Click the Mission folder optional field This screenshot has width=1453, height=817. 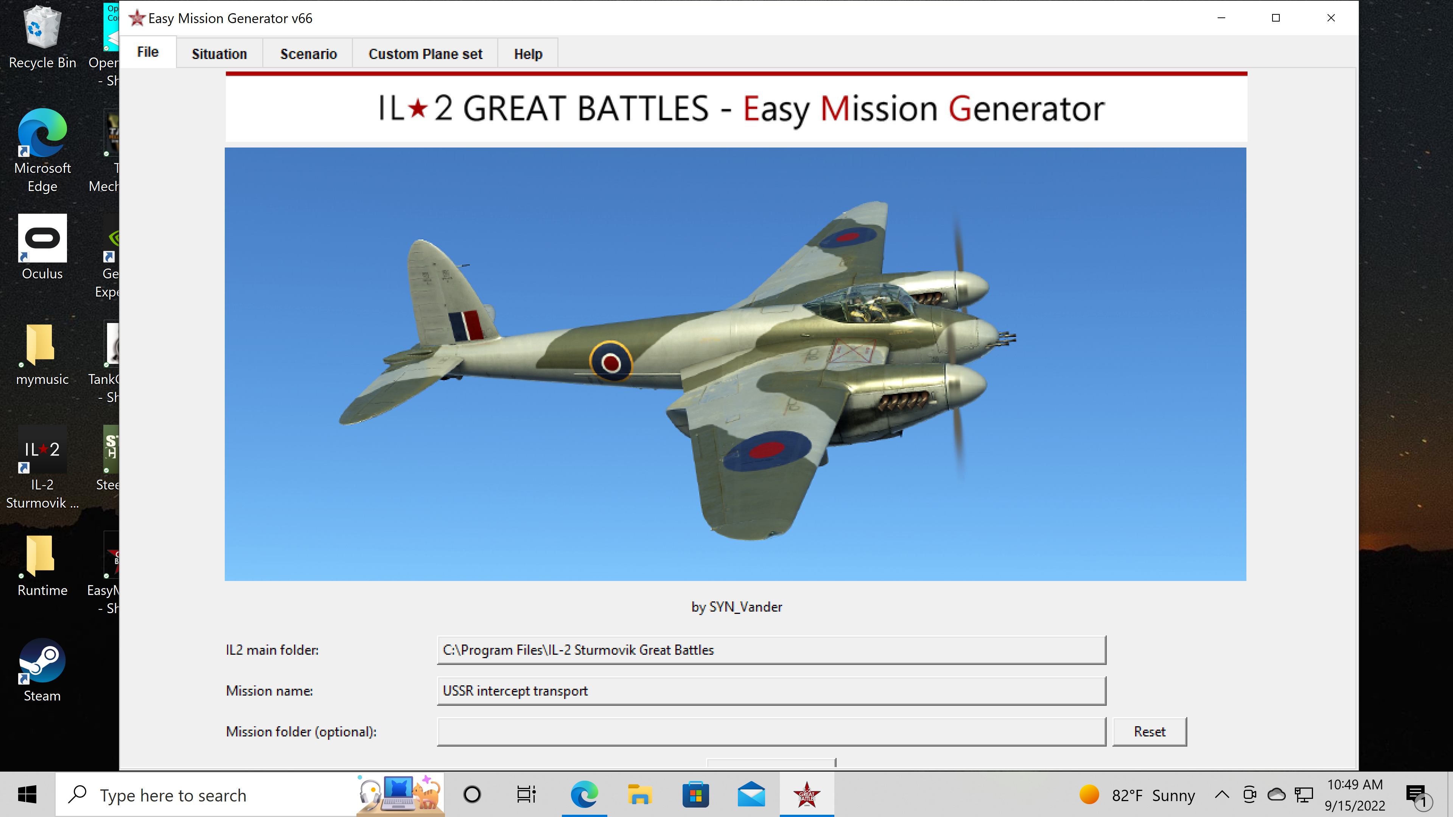(x=771, y=731)
